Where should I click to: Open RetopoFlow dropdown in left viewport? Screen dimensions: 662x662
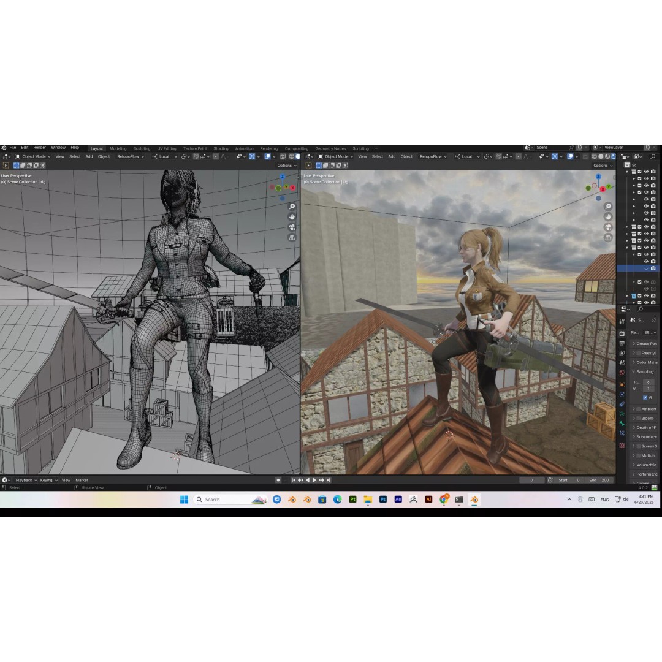click(131, 156)
